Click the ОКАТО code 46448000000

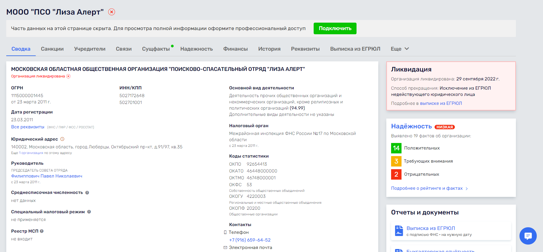[x=262, y=171]
